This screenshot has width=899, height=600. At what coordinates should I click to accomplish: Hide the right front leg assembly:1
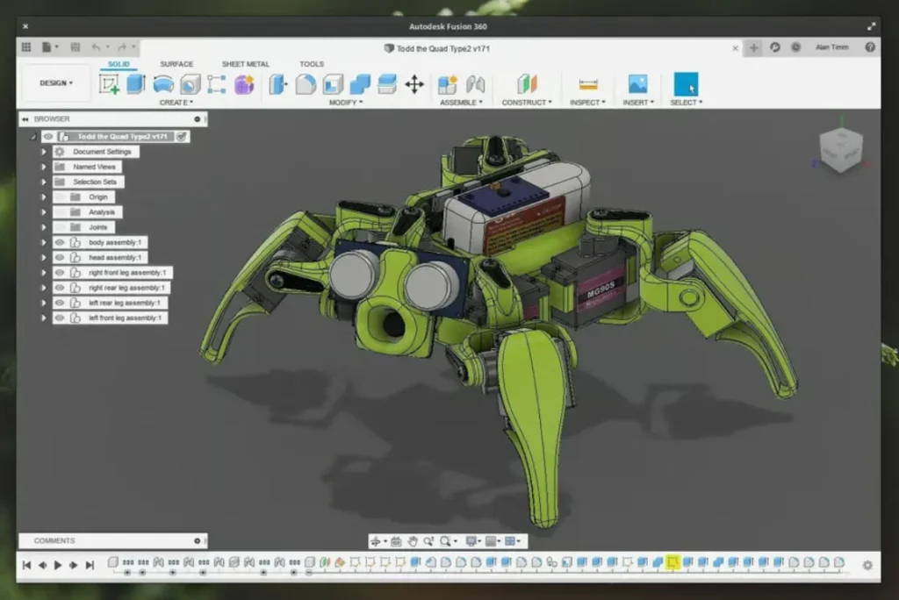click(x=60, y=272)
